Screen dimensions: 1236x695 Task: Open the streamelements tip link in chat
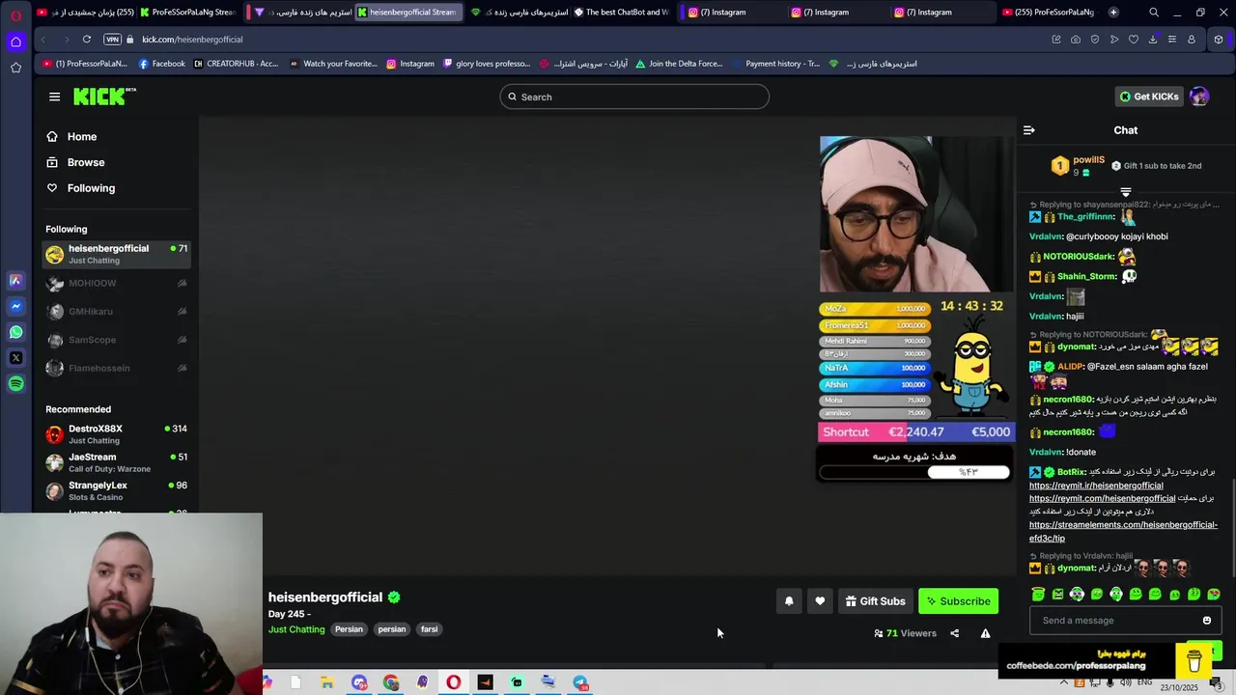pos(1123,531)
